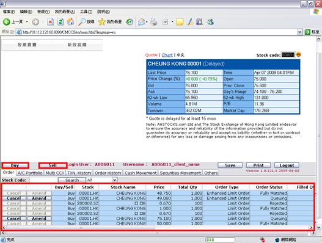Go to the Home page icon
322x243 pixels.
coord(70,22)
